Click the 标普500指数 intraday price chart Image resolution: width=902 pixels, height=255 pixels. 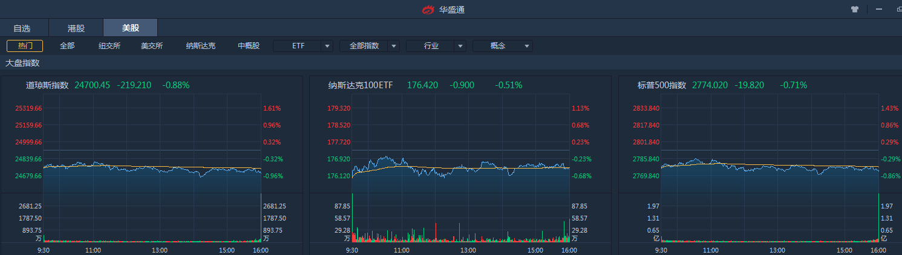770,144
